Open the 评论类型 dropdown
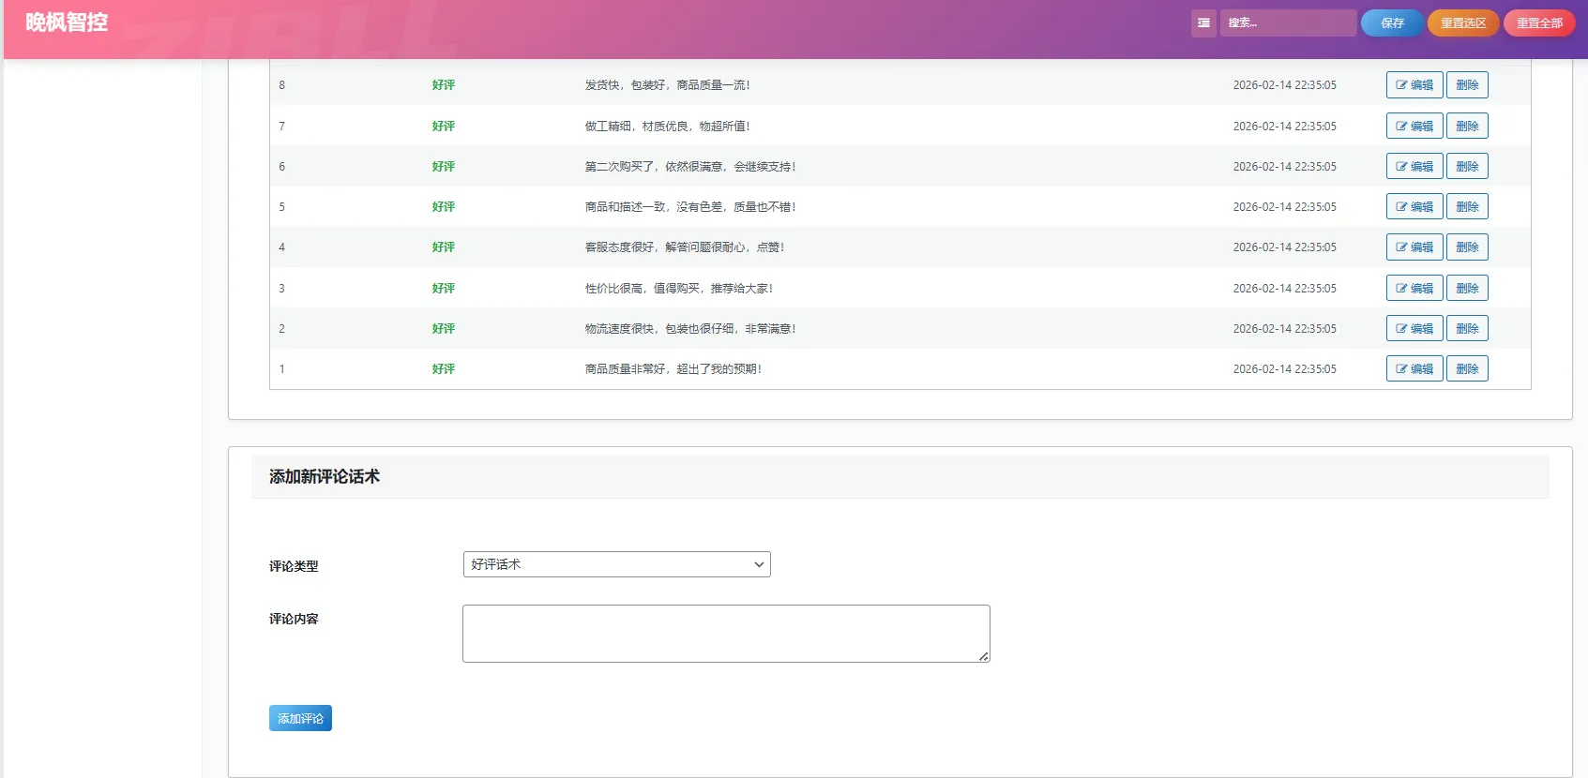Image resolution: width=1588 pixels, height=778 pixels. 616,564
